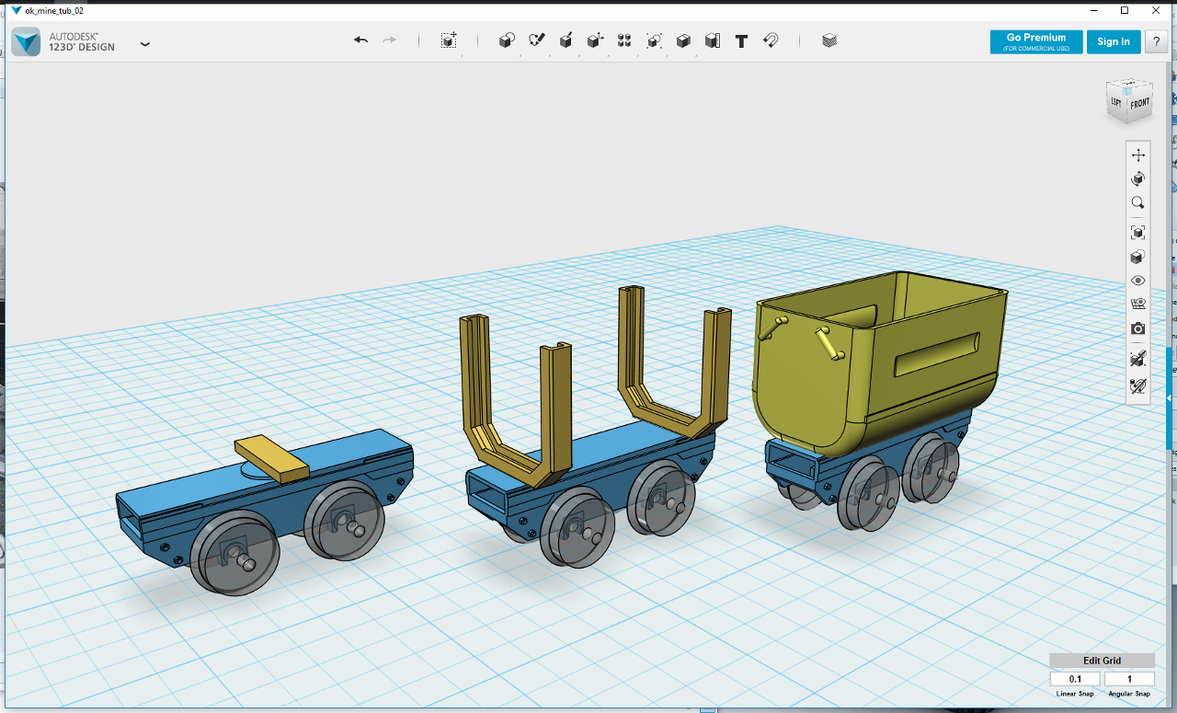The image size is (1177, 713).
Task: Open the Pattern tools menu
Action: pos(624,40)
